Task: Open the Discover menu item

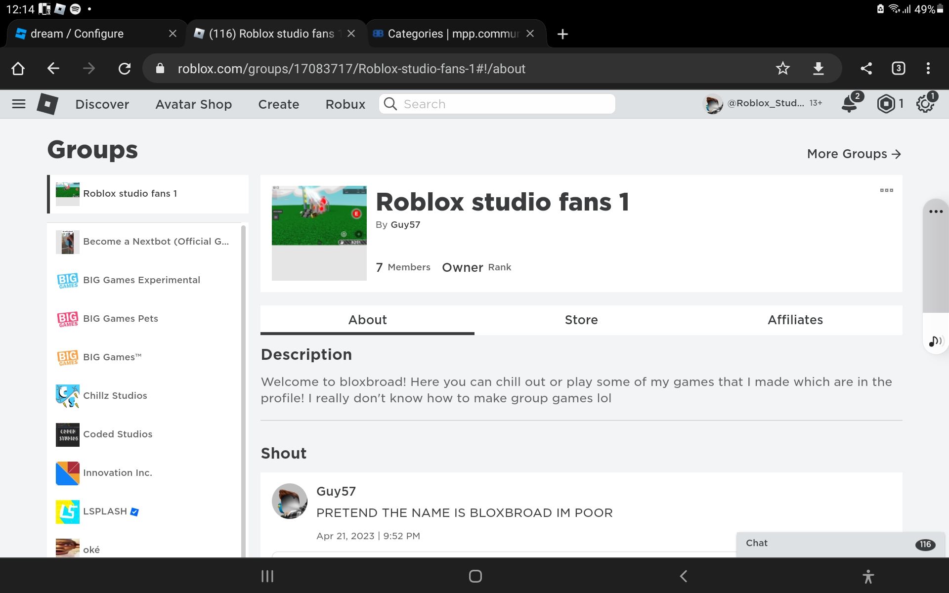Action: (102, 104)
